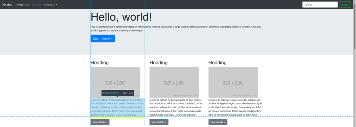Open the Home nav link
This screenshot has width=356, height=127.
[x=19, y=5]
